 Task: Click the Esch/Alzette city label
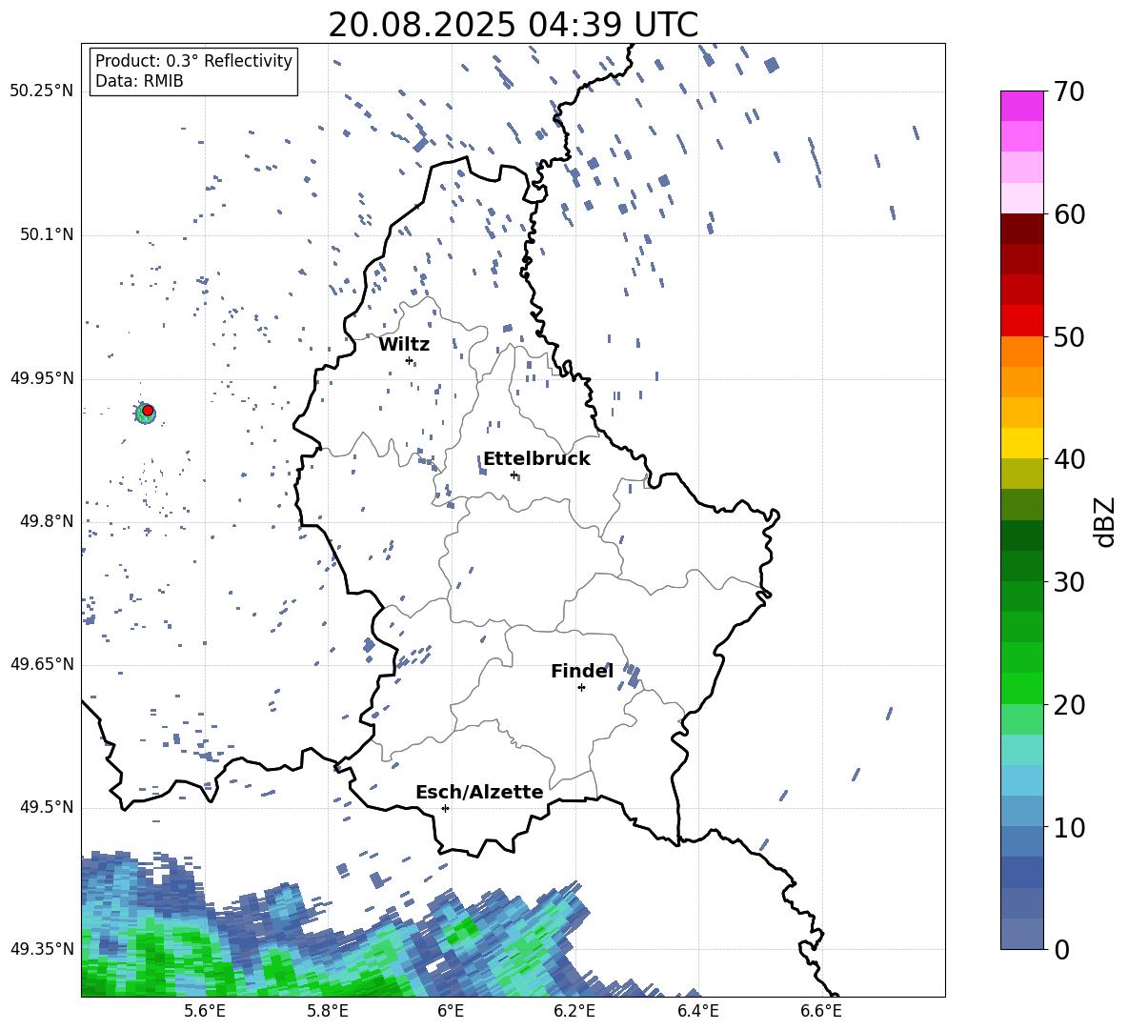tap(479, 792)
